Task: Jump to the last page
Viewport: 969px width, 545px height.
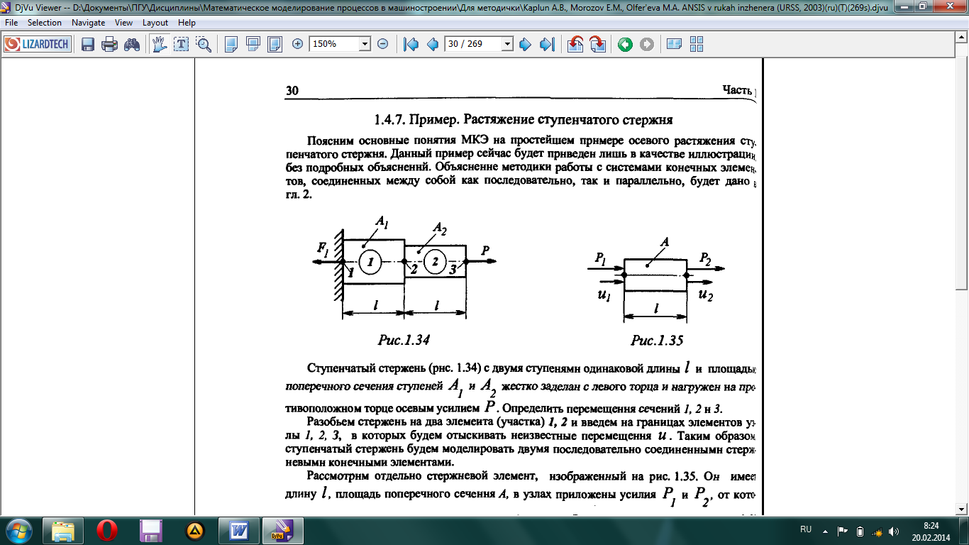Action: coord(547,44)
